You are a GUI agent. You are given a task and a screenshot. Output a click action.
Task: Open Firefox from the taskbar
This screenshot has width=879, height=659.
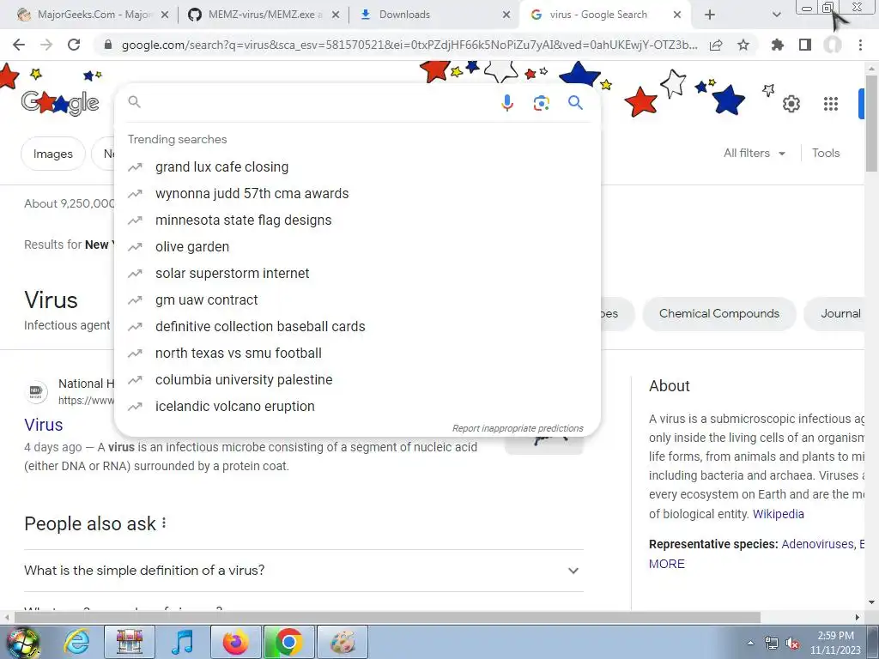coord(235,642)
